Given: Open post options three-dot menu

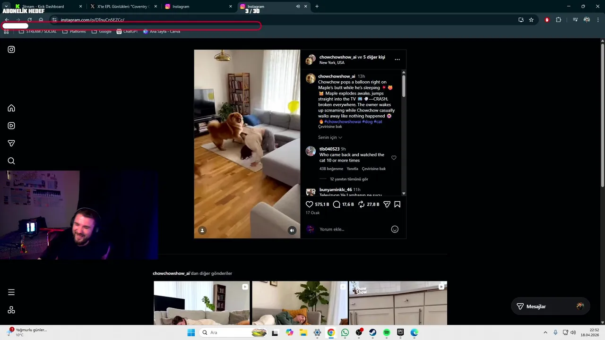Looking at the screenshot, I should (x=397, y=59).
